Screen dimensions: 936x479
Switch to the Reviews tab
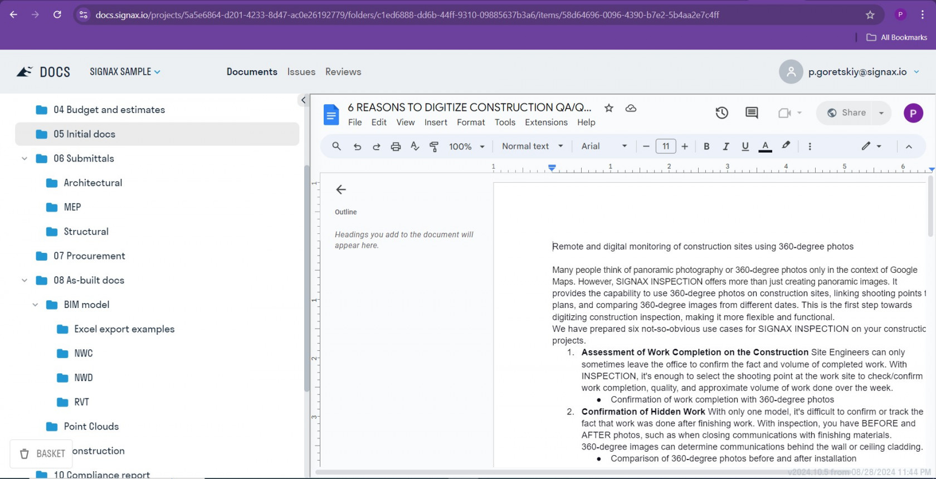pyautogui.click(x=343, y=72)
